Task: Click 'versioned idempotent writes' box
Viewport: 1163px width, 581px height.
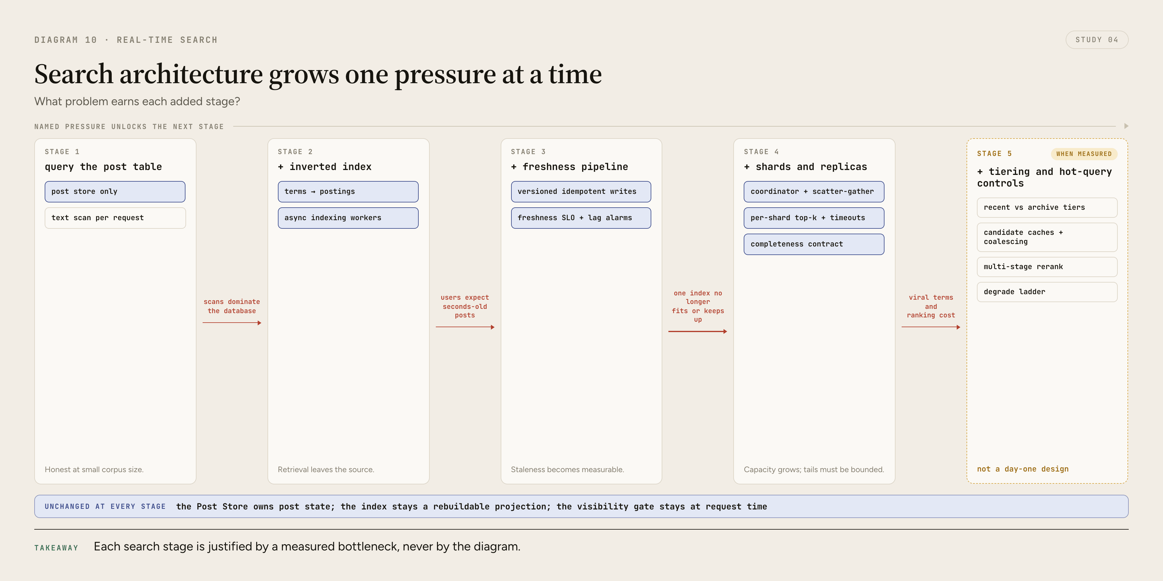Action: click(x=581, y=192)
